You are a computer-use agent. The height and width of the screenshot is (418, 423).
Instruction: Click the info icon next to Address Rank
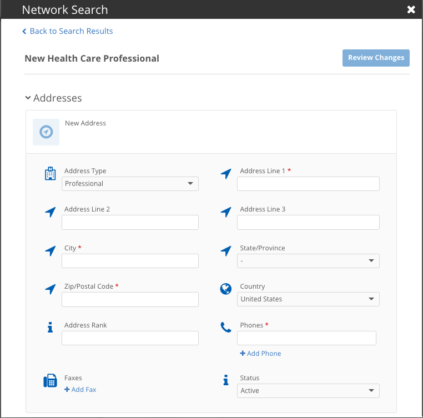(x=51, y=328)
